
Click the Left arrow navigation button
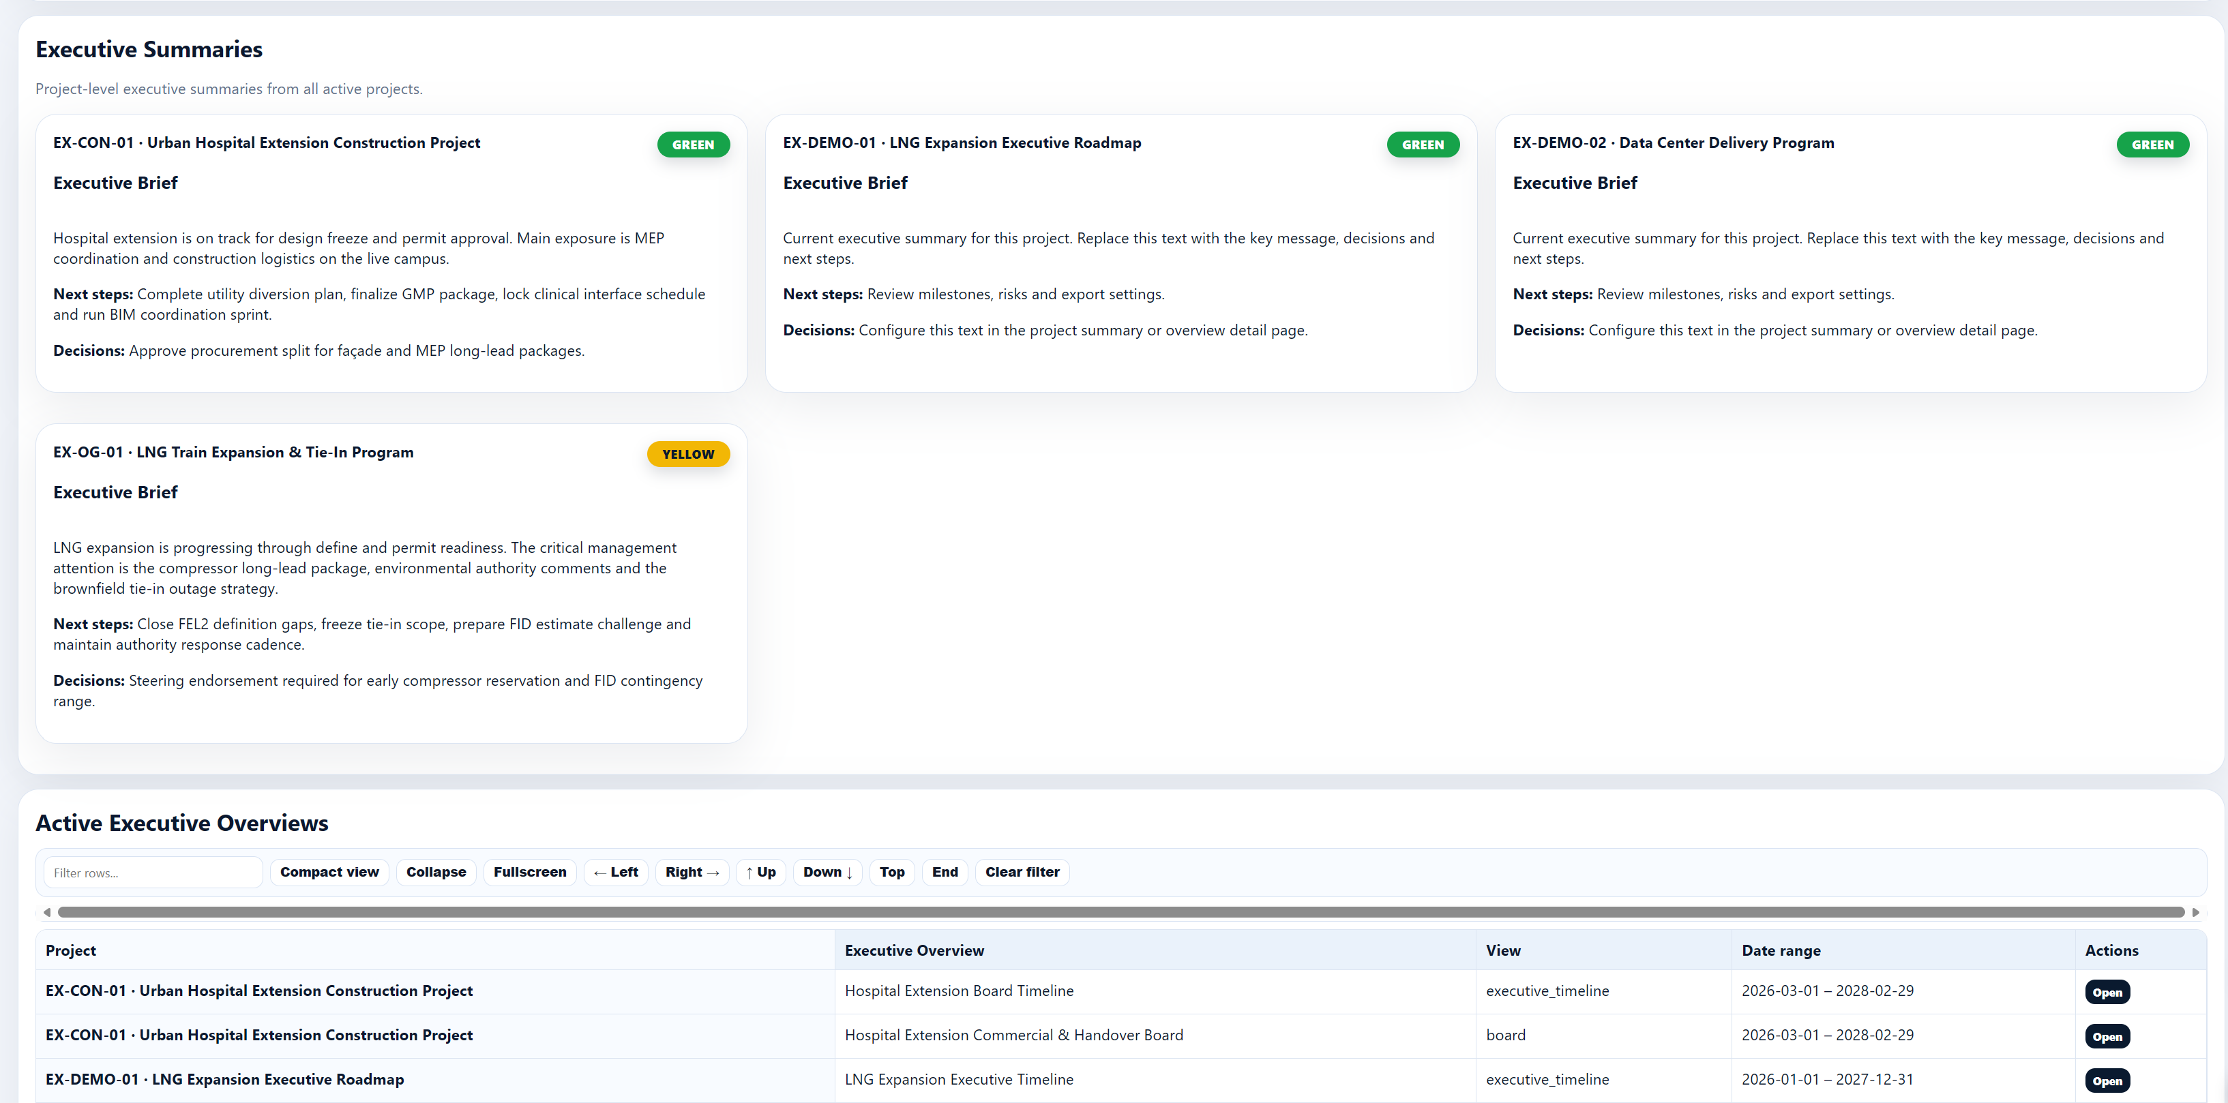[616, 872]
